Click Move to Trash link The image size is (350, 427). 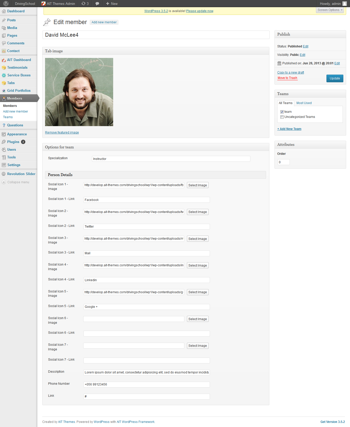287,78
